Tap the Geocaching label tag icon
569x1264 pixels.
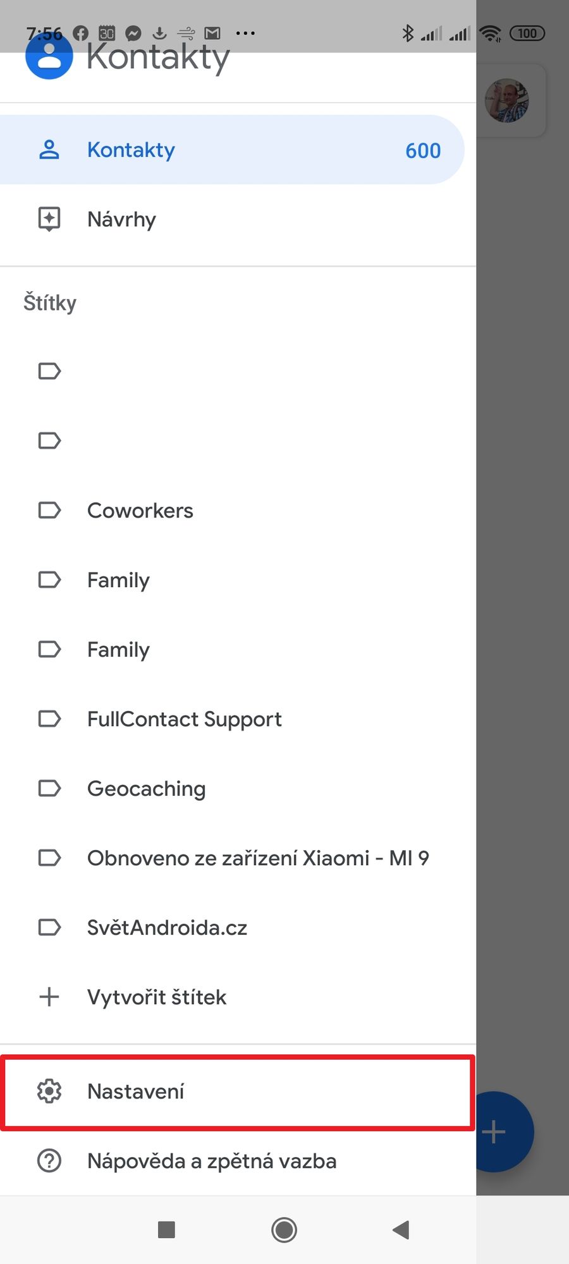pyautogui.click(x=49, y=788)
